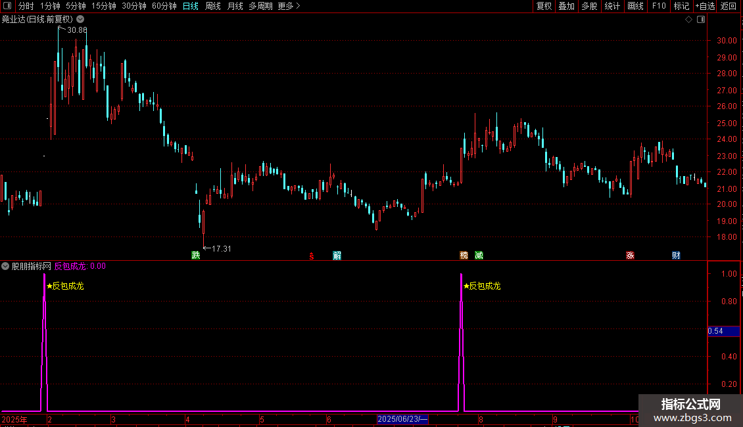Switch to 月线 monthly chart
743x427 pixels.
click(x=235, y=6)
